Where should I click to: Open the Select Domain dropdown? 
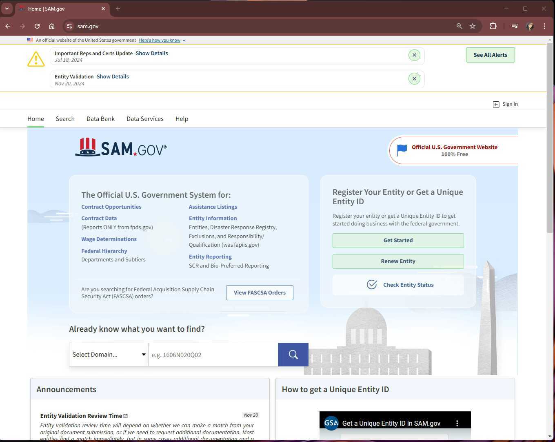(108, 354)
